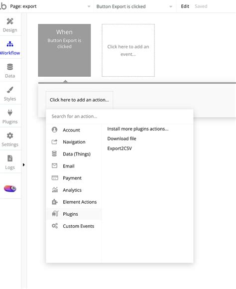Expand the sidebar using the black arrow
236x289 pixels.
tap(23, 165)
